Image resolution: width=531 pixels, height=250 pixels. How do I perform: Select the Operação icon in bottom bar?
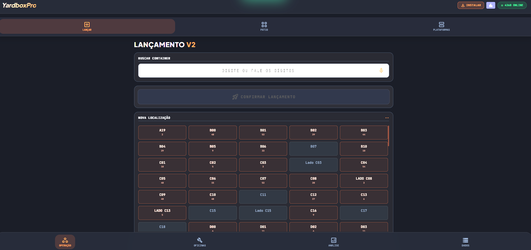click(x=65, y=242)
